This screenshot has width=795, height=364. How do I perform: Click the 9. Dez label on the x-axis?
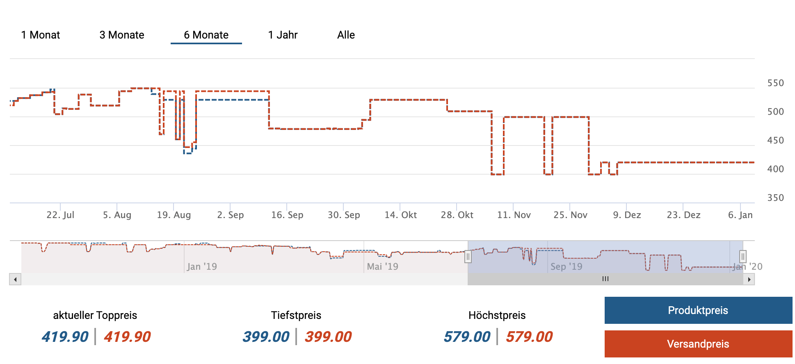[627, 215]
